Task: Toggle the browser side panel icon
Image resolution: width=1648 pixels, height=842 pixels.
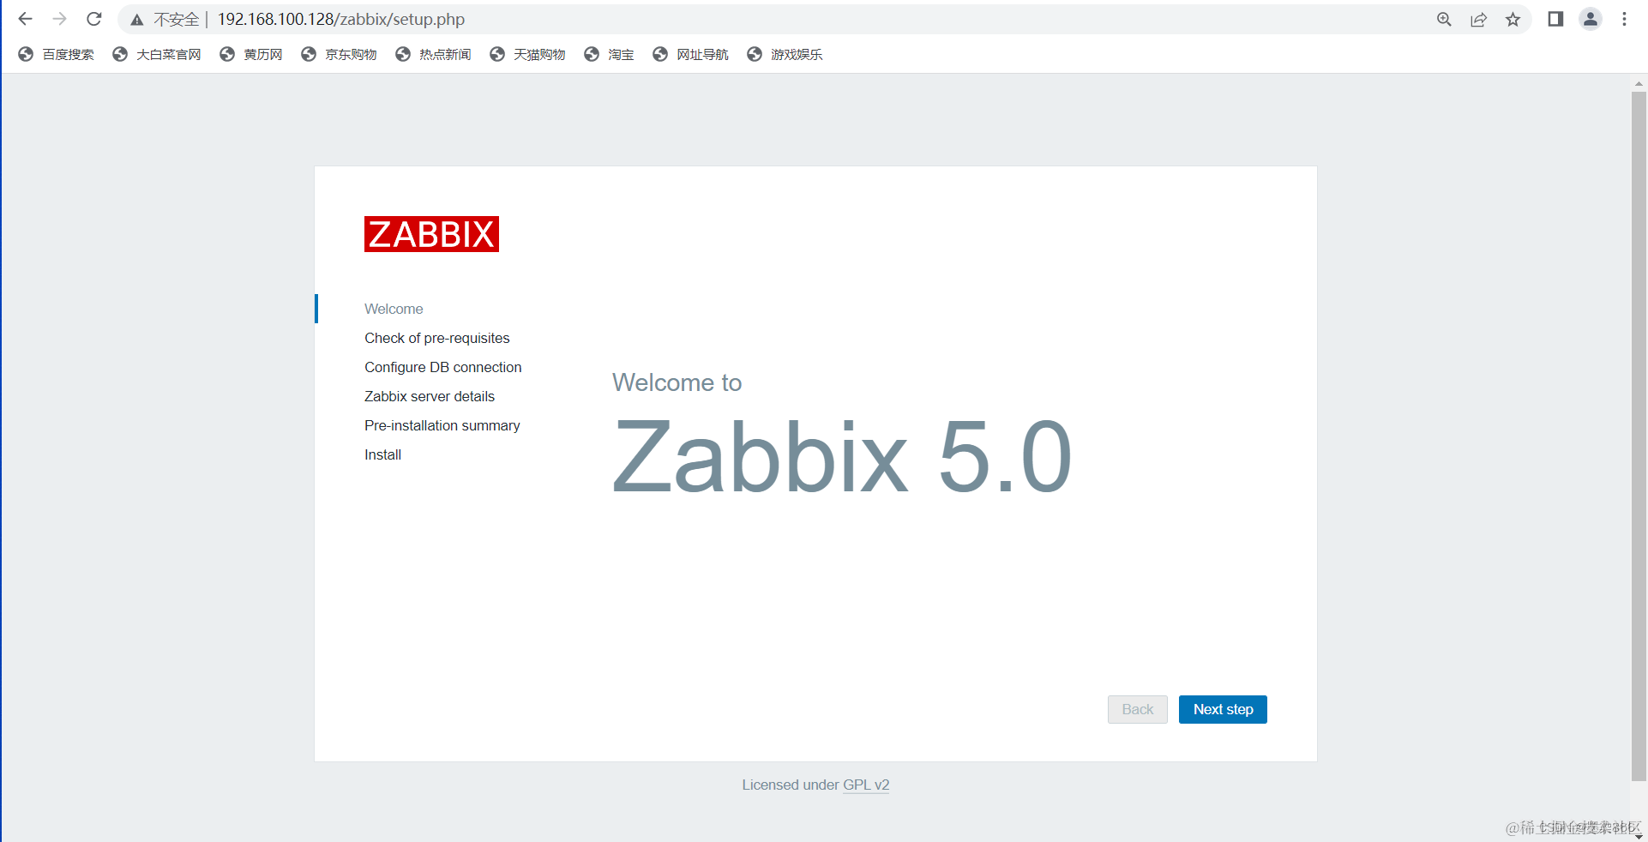Action: (x=1555, y=19)
